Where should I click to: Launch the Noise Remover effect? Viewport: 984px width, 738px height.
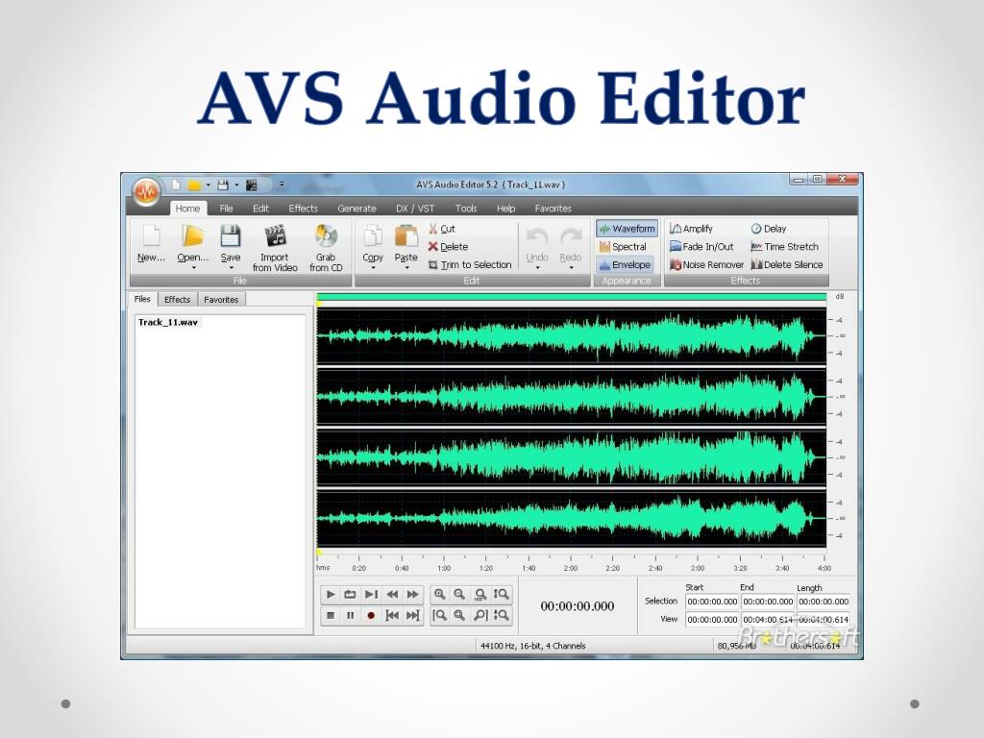(x=706, y=265)
